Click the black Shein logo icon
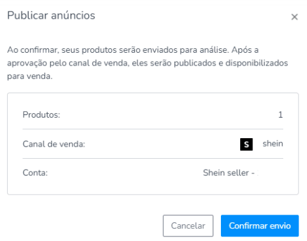 (x=246, y=144)
